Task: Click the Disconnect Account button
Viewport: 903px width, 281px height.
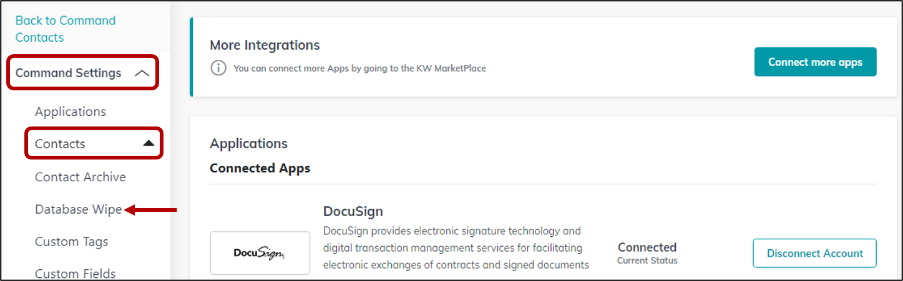Action: coord(815,253)
